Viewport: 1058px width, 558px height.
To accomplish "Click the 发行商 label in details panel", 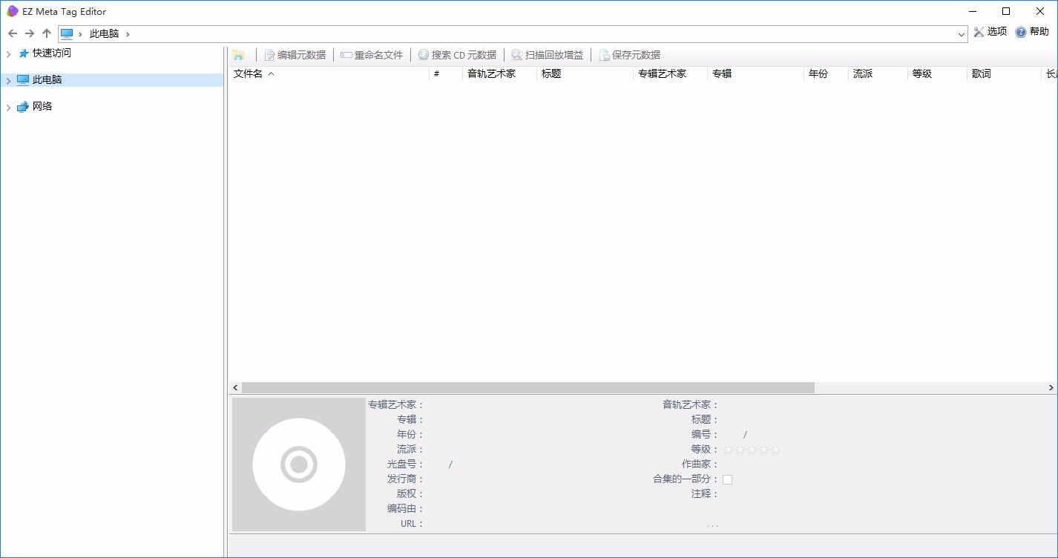I will click(x=405, y=479).
